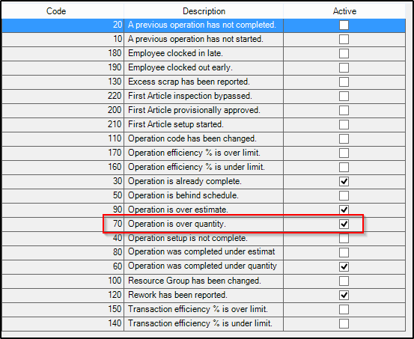Sort by the Description column header
Image resolution: width=414 pixels, height=339 pixels.
tap(204, 11)
